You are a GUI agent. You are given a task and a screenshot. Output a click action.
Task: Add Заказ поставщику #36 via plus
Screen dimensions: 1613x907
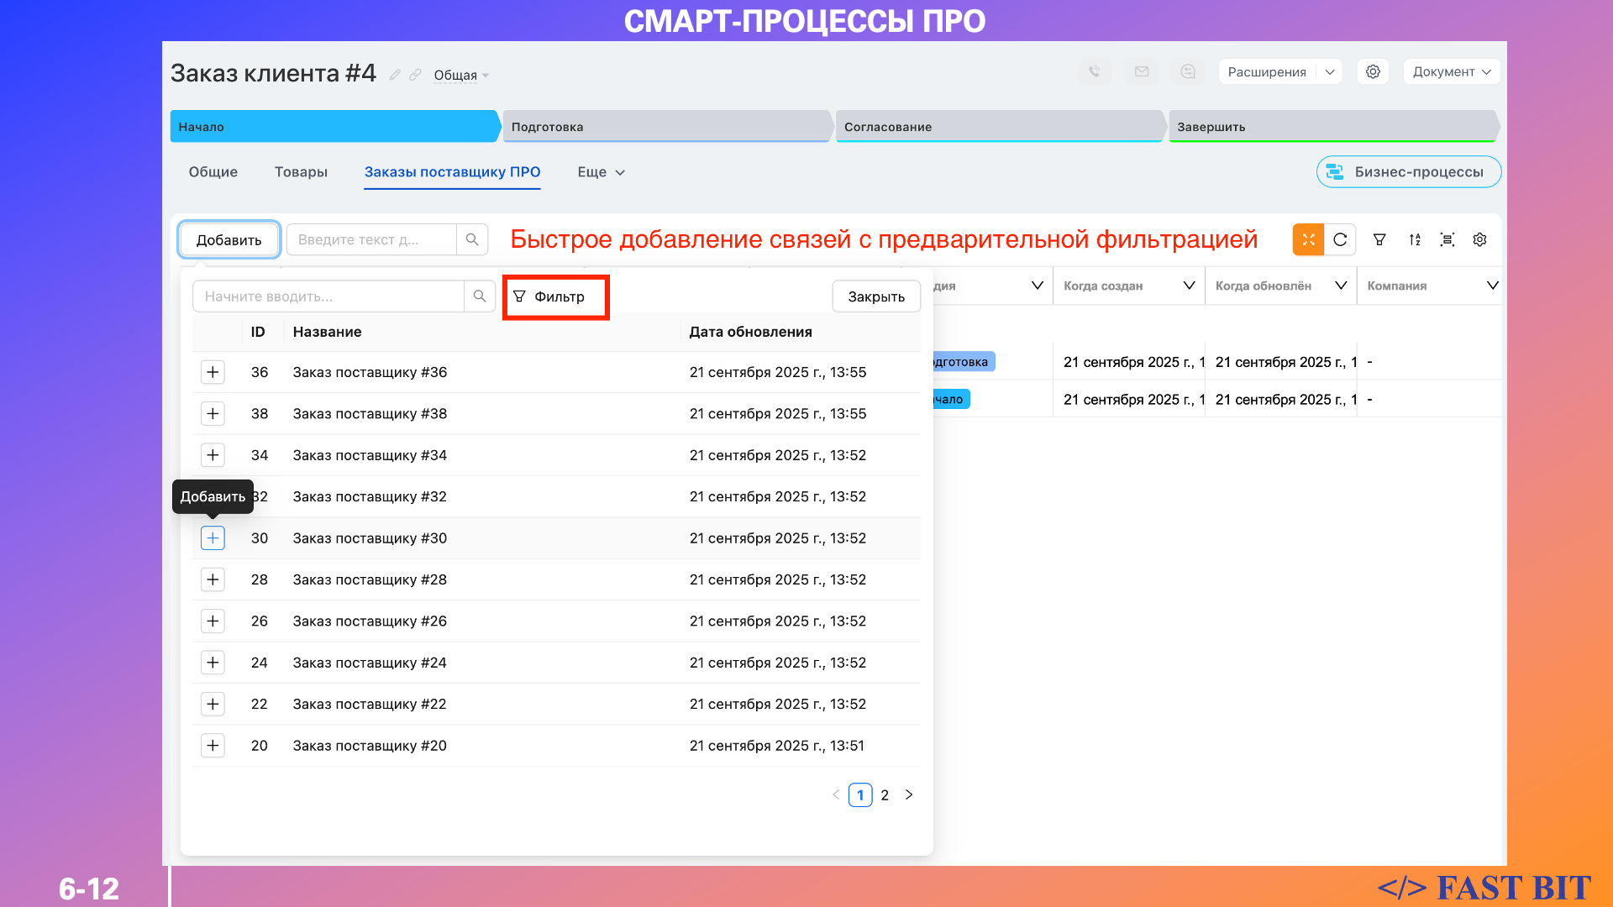(213, 372)
